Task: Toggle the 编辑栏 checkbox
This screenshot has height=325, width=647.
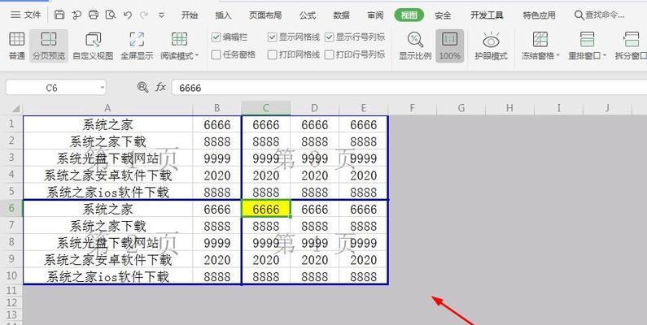Action: coord(216,37)
